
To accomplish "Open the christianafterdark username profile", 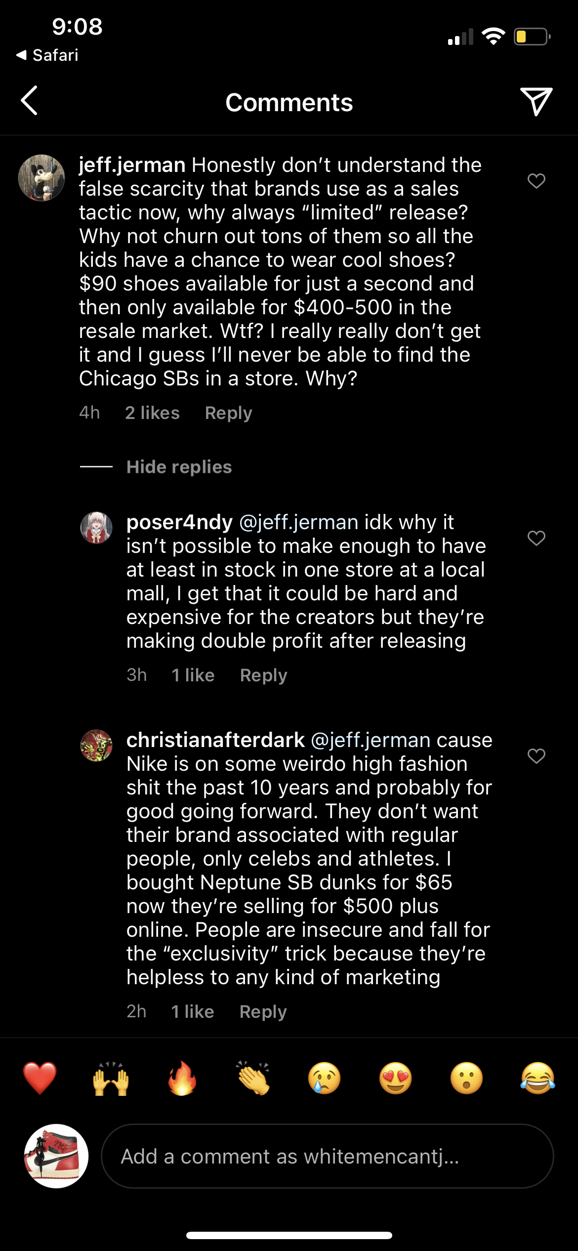I will (215, 740).
